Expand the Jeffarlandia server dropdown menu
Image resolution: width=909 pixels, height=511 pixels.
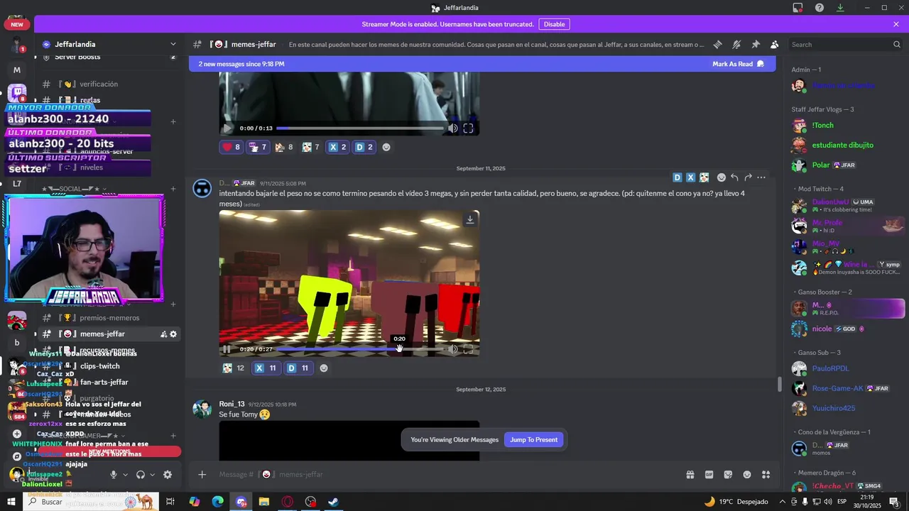[173, 44]
